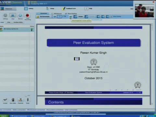
Task: Click the third zoom icon in document toolbar
Action: pos(108,17)
